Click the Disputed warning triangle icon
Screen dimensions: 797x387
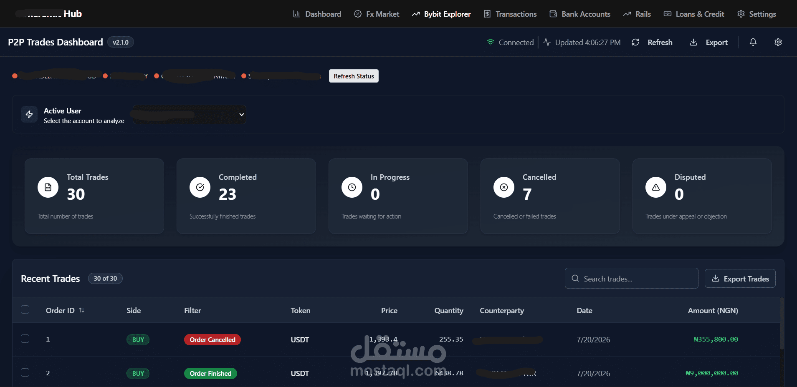[x=656, y=187]
